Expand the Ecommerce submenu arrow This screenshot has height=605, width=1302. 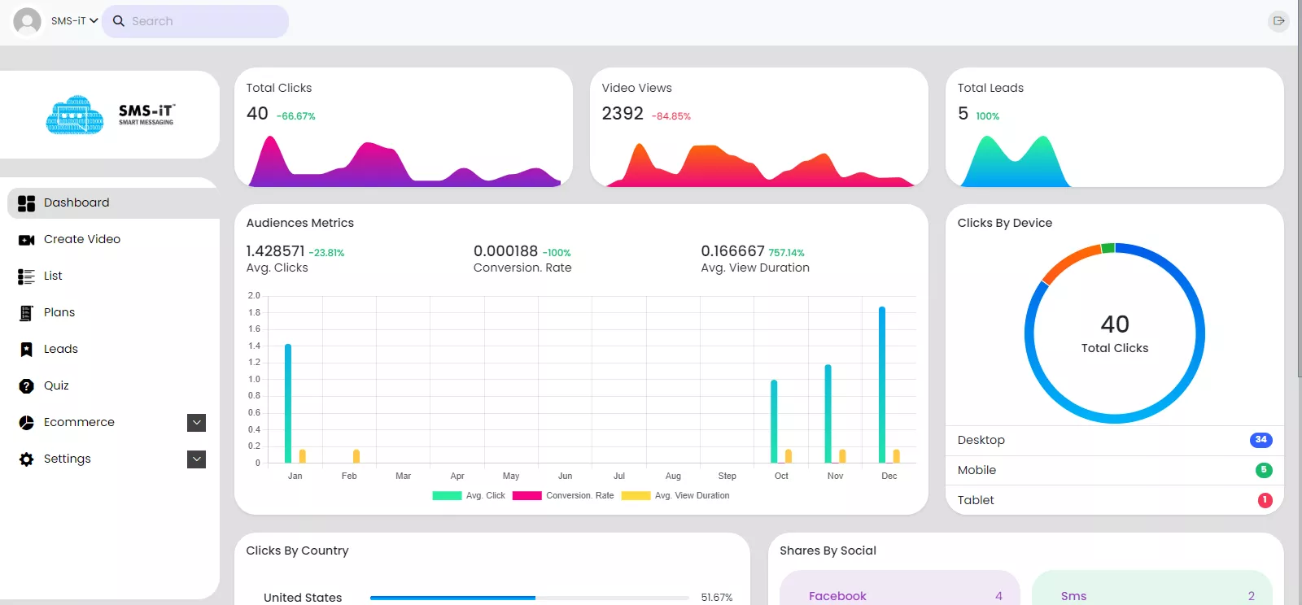[196, 423]
